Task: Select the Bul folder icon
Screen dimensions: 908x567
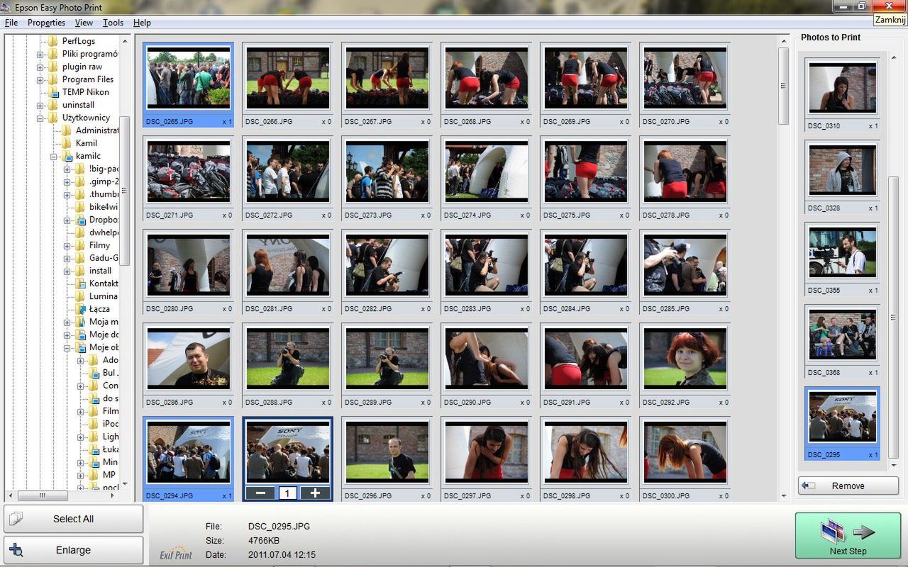Action: [94, 373]
